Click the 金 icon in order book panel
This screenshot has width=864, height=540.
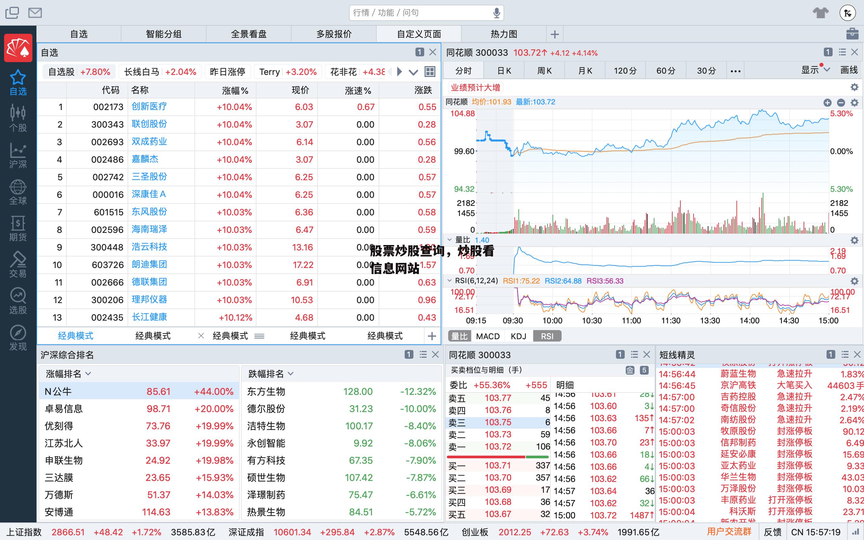630,370
